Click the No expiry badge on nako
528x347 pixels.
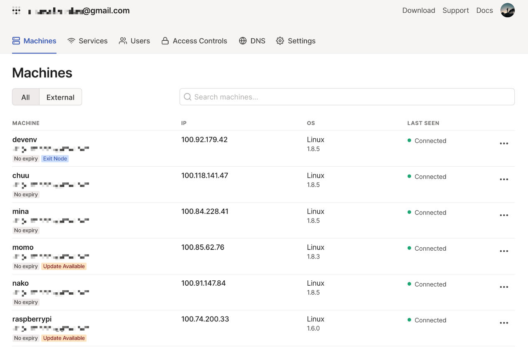coord(26,302)
